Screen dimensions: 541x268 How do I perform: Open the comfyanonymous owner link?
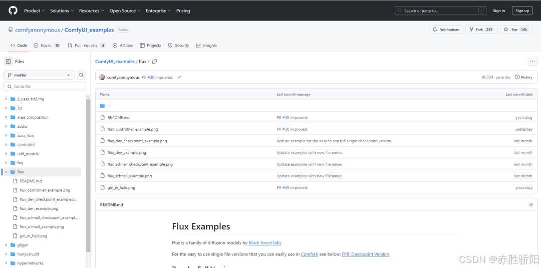tap(37, 30)
